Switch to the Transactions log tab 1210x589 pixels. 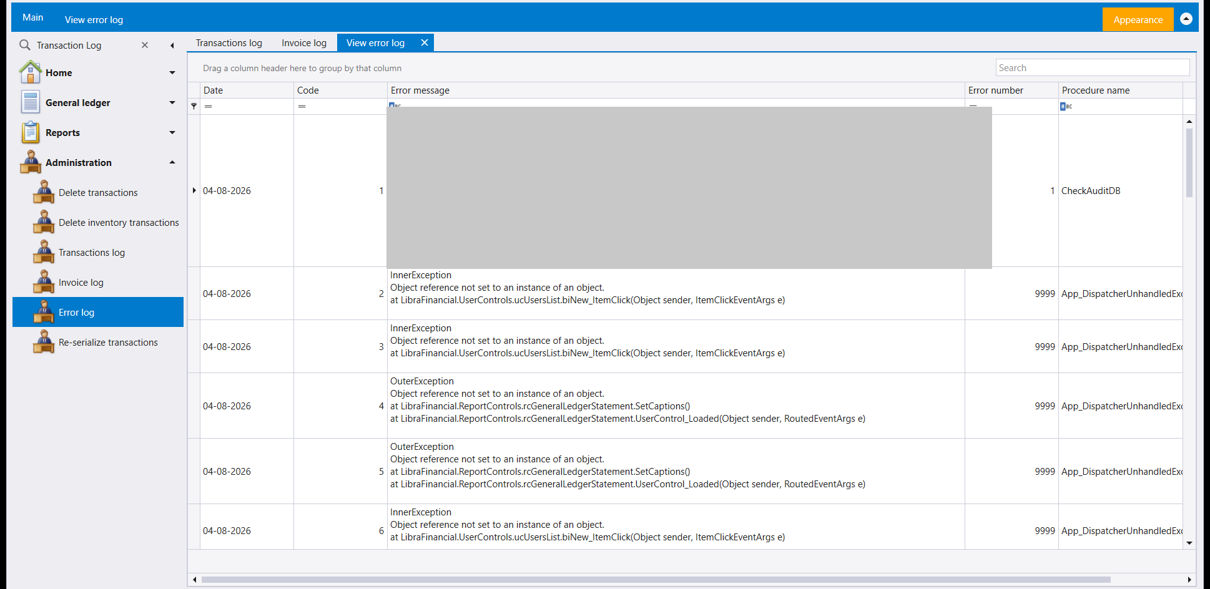(229, 42)
